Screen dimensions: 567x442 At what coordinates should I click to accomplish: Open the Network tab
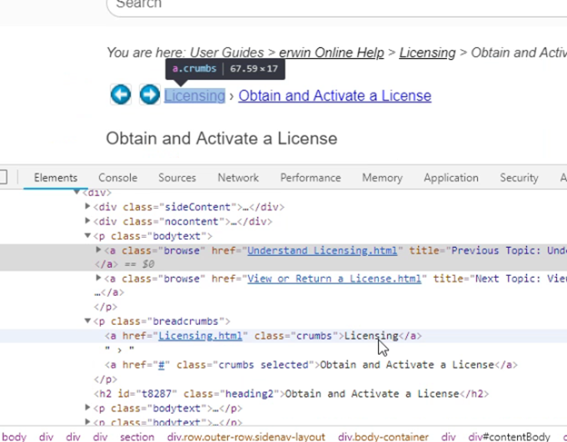click(x=238, y=178)
